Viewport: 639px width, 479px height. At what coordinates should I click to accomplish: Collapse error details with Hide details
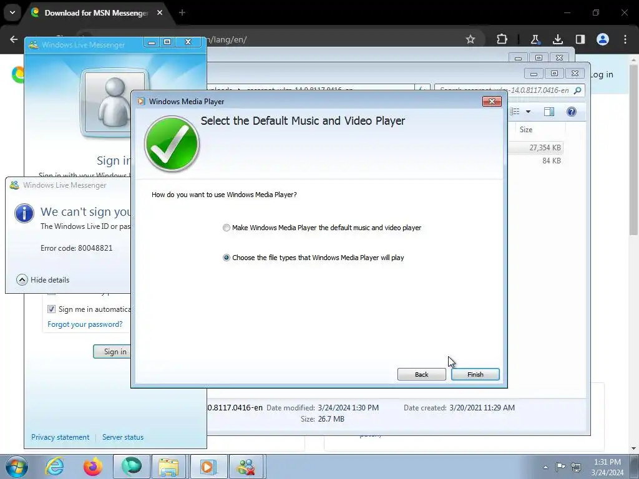[x=43, y=280]
